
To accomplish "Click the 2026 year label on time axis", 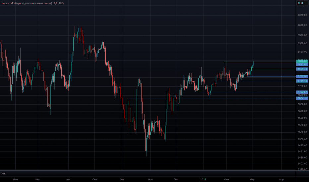I will coord(203,179).
